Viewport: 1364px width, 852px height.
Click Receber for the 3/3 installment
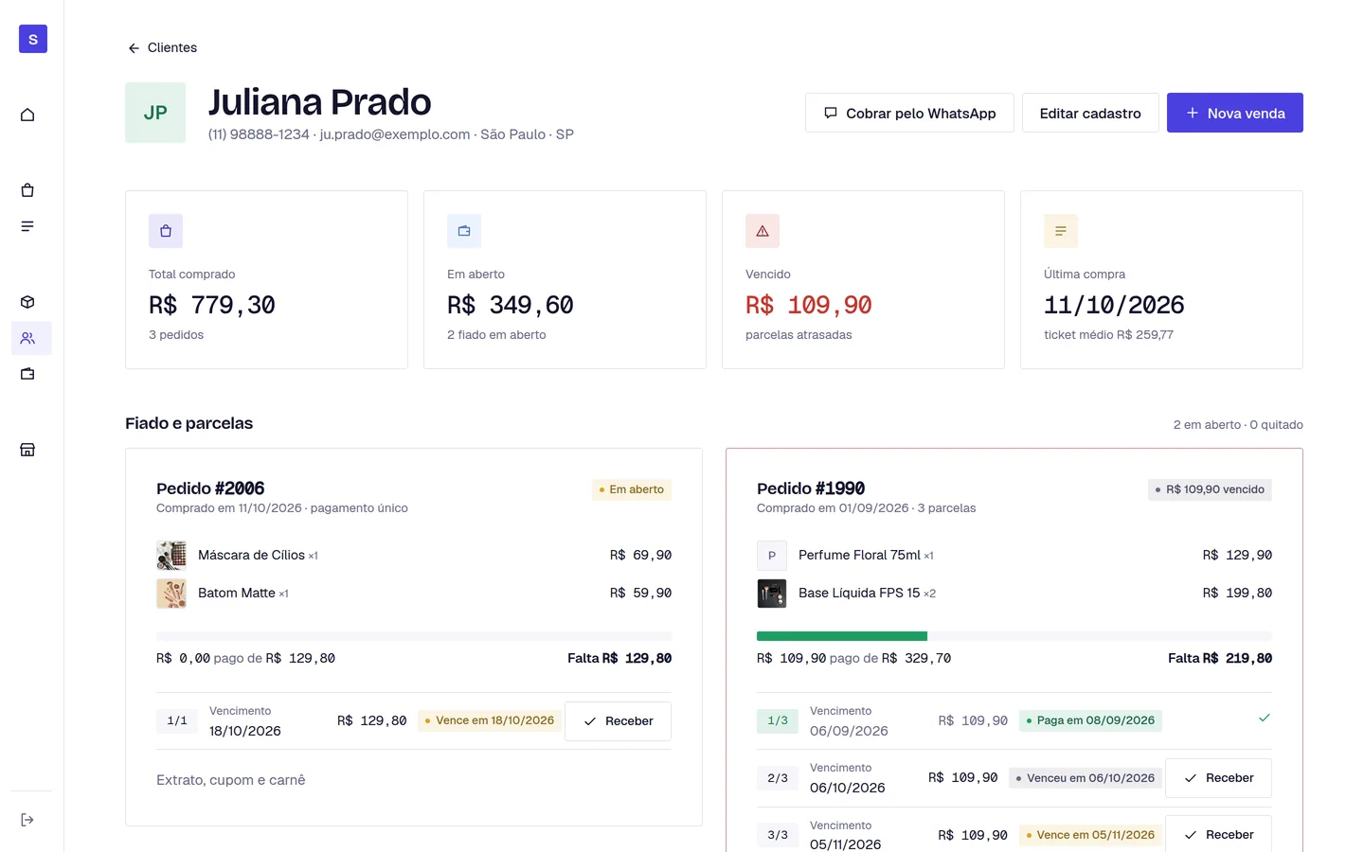[1218, 835]
